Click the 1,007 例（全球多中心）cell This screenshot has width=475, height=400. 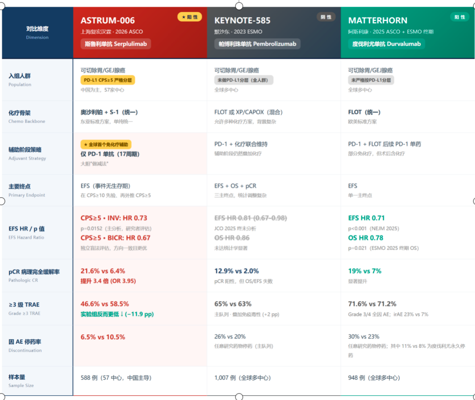243,378
